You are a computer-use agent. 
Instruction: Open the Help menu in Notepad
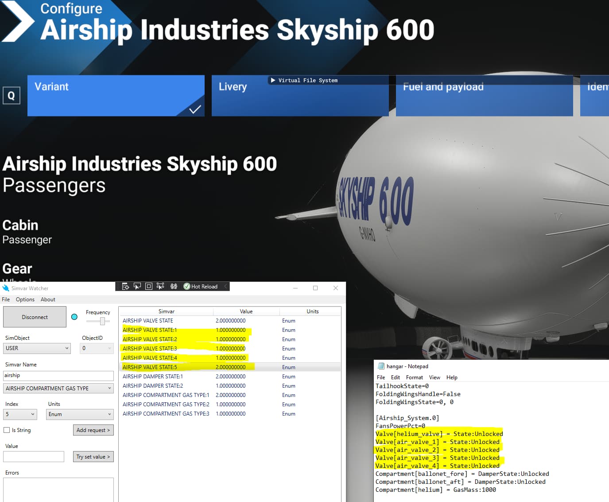point(452,377)
